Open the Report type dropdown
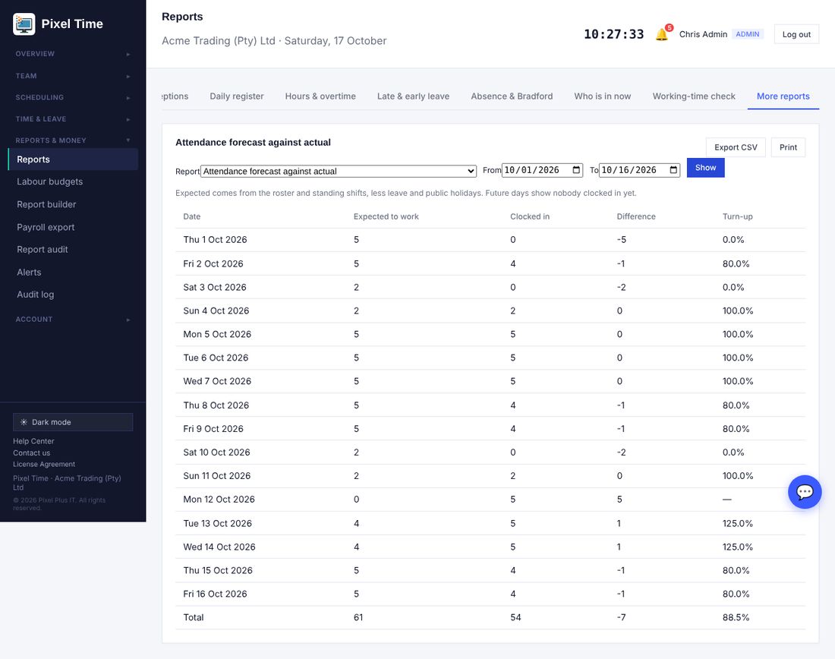Image resolution: width=835 pixels, height=659 pixels. coord(338,171)
